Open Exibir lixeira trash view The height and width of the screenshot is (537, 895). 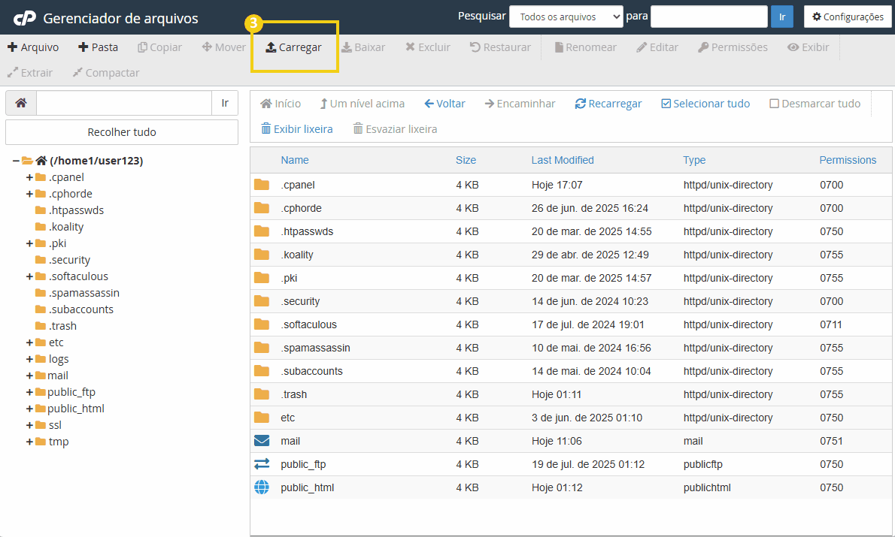(297, 129)
